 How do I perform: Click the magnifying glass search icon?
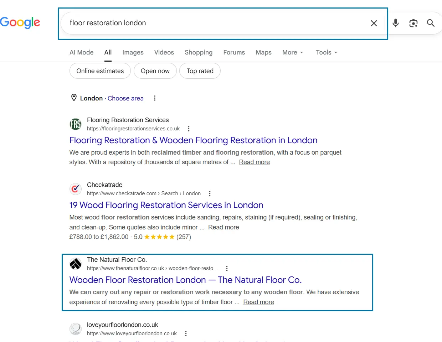[431, 23]
